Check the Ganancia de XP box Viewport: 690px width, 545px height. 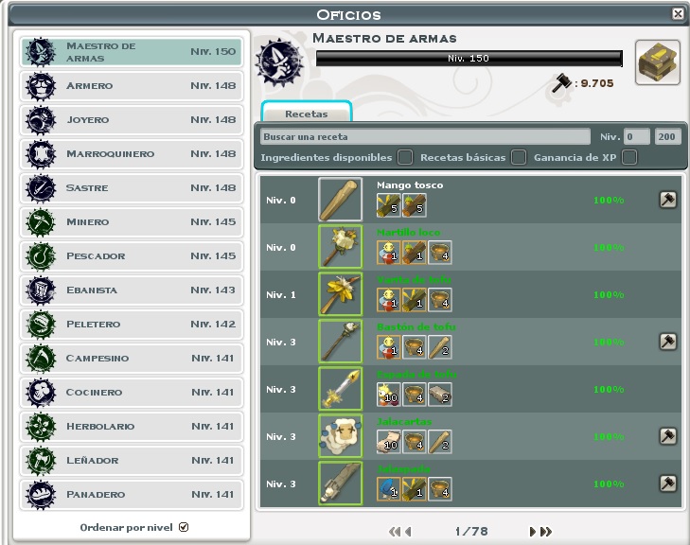[x=629, y=157]
